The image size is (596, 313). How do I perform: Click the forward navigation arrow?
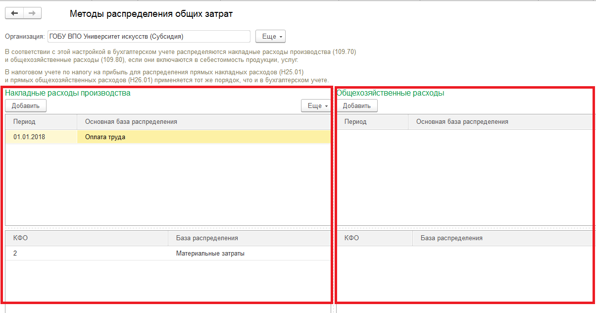pyautogui.click(x=32, y=13)
